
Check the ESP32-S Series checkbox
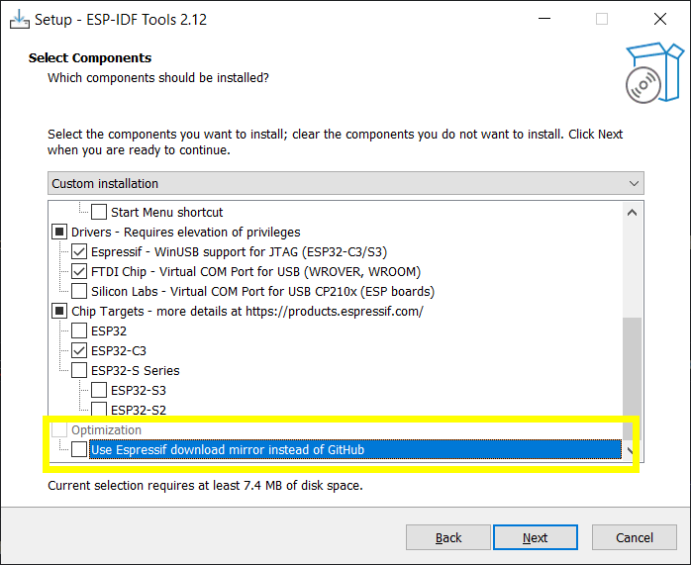point(79,370)
